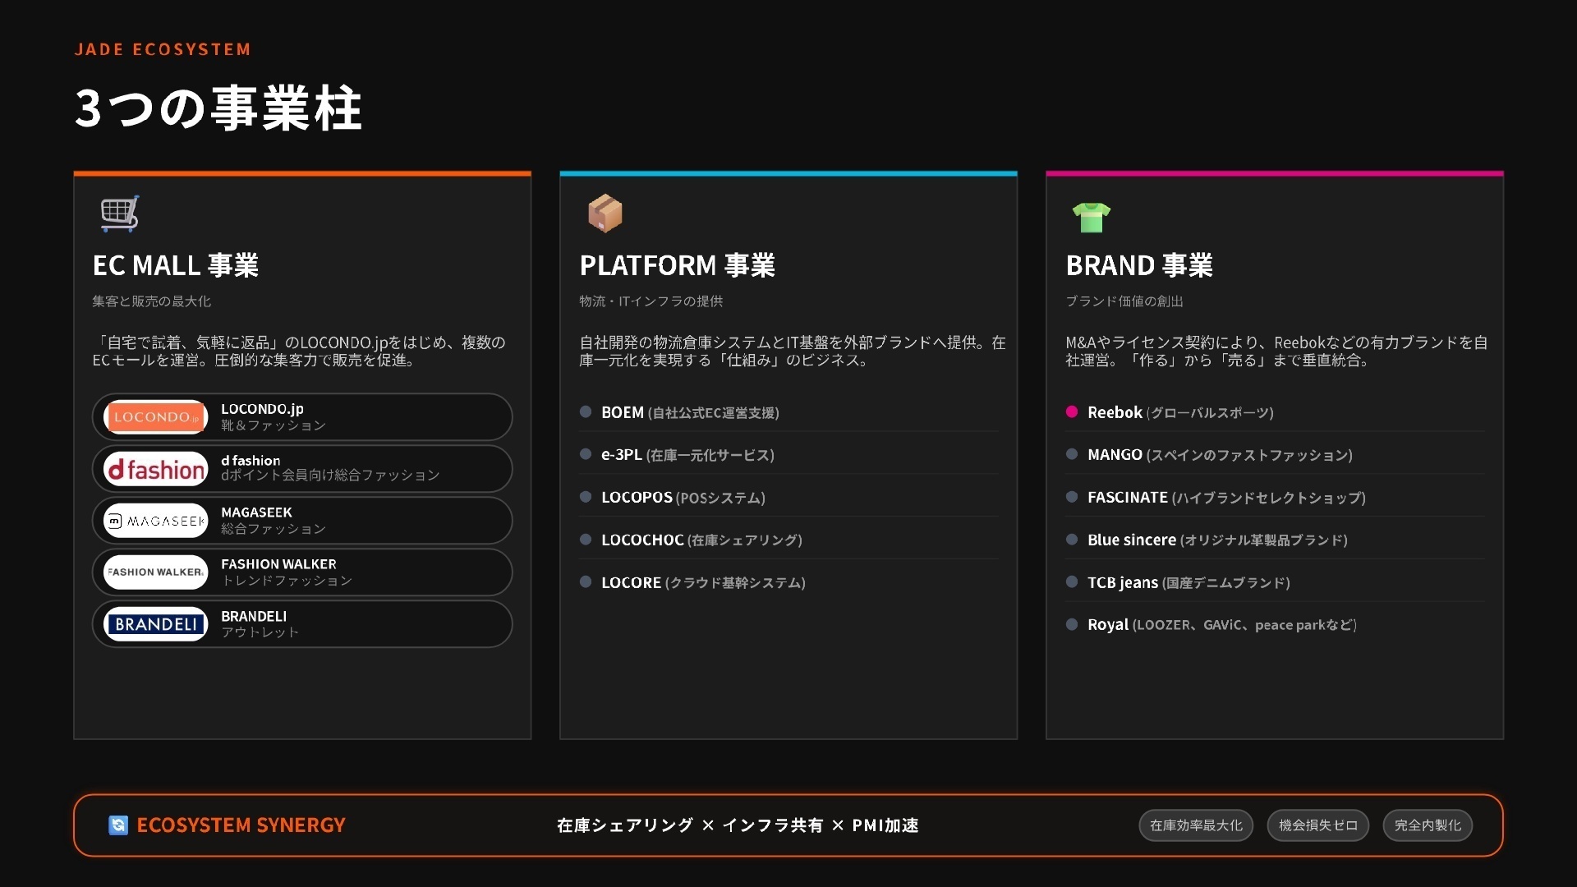Click the MAGASEEK logo
Viewport: 1577px width, 887px height.
156,521
